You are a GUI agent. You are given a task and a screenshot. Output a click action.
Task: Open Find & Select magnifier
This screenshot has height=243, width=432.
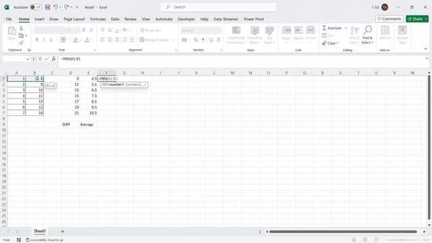coord(367,30)
